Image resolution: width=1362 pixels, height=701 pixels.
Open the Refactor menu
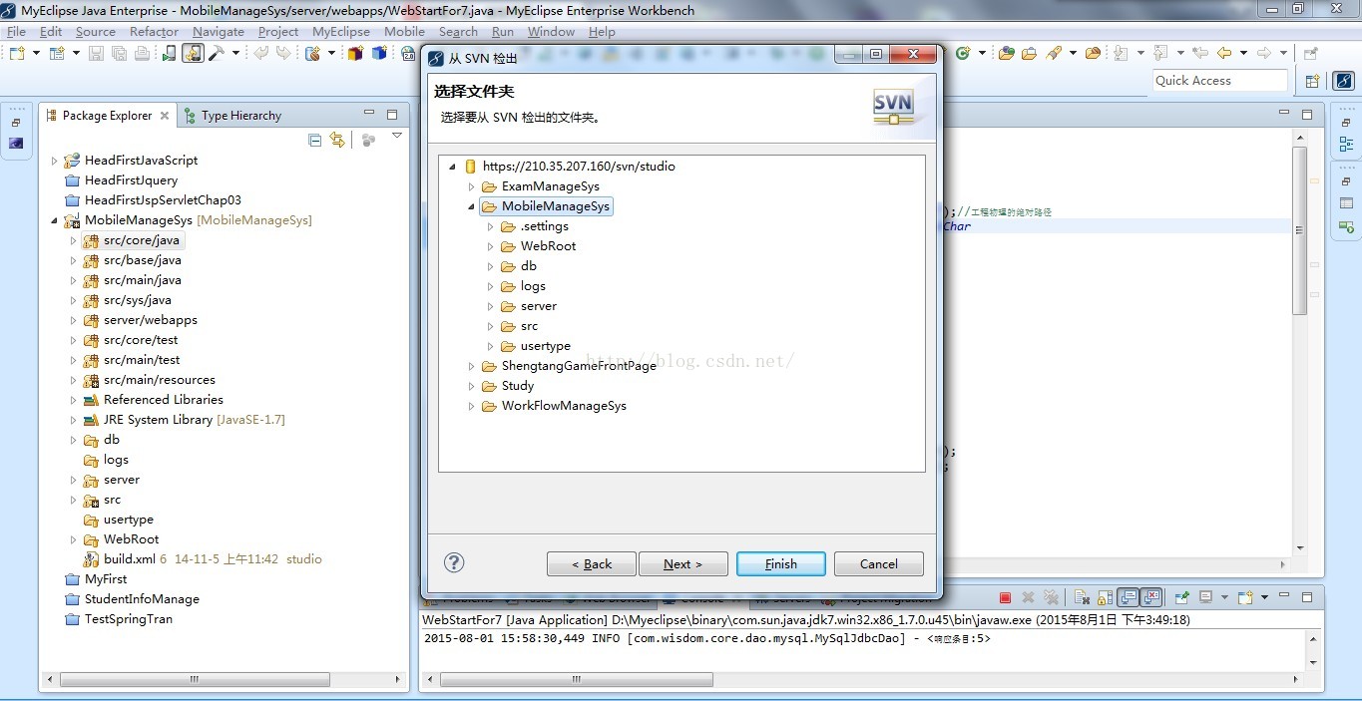tap(154, 32)
